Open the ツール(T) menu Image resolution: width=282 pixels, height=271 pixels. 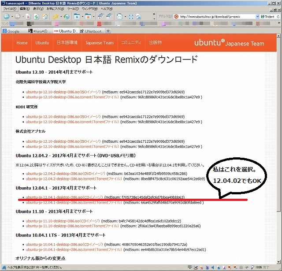(73, 9)
